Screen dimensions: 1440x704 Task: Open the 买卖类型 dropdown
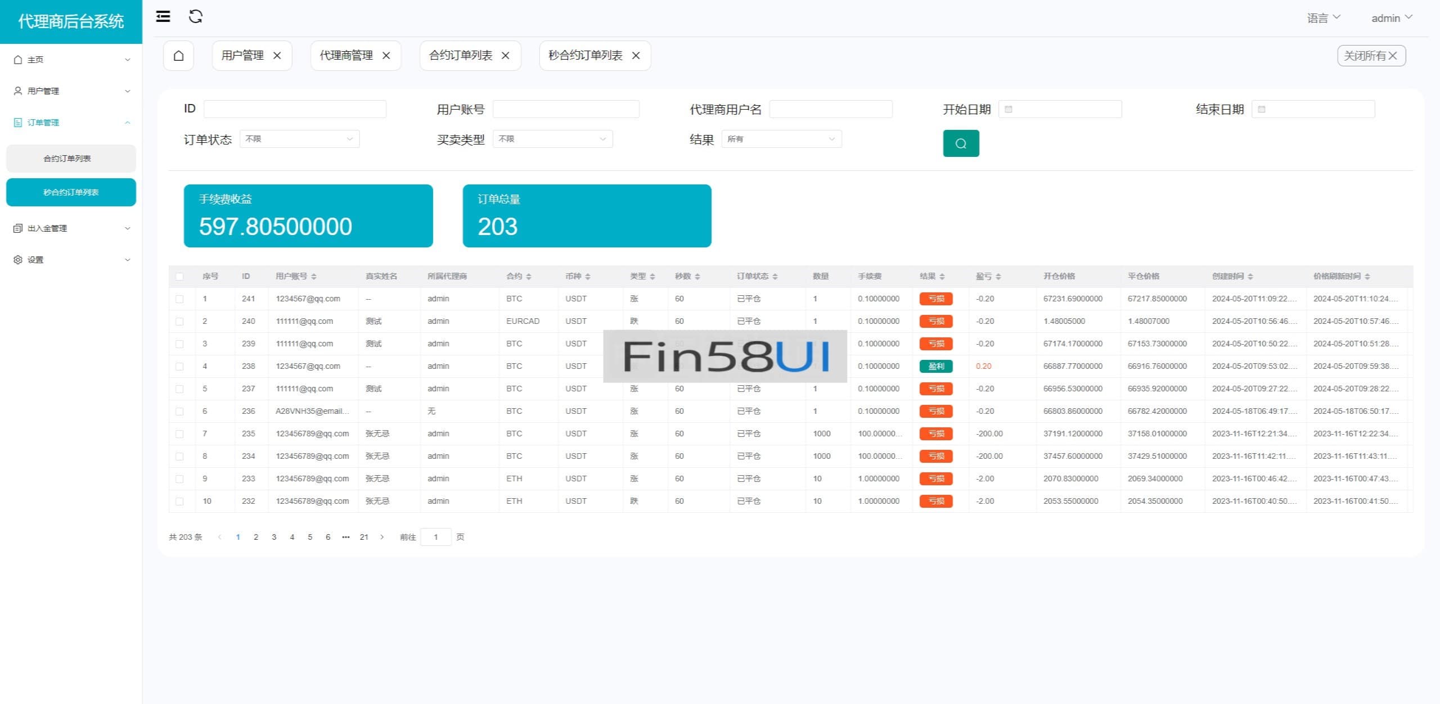point(552,139)
